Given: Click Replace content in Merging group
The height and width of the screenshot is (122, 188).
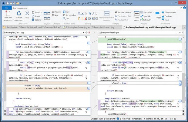Looking at the screenshot, I should coord(123,12).
